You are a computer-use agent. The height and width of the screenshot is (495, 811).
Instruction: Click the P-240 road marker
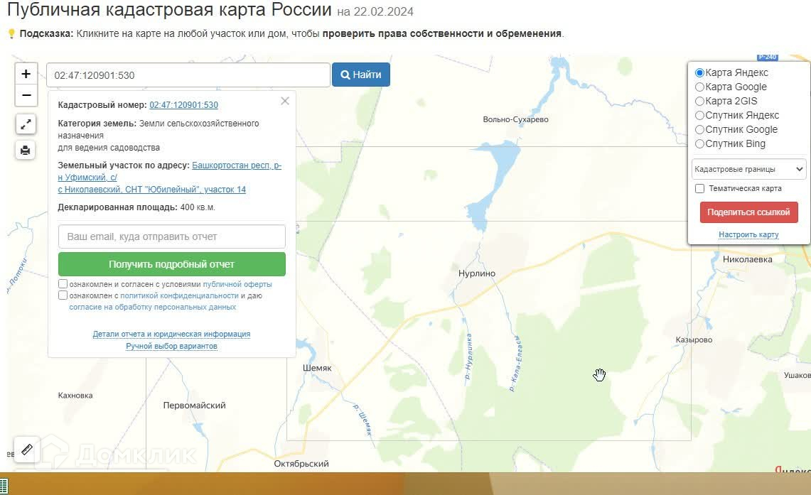click(x=768, y=57)
